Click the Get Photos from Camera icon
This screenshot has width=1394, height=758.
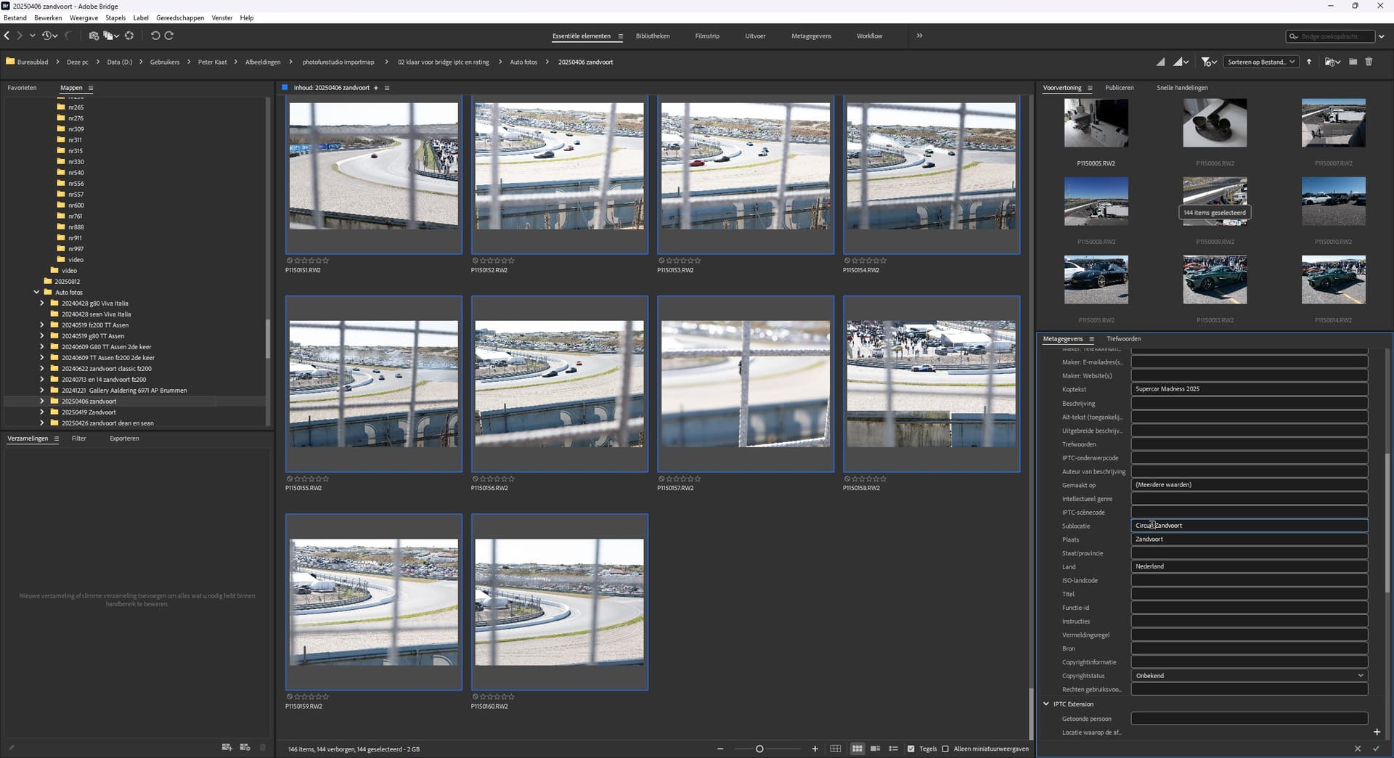94,36
